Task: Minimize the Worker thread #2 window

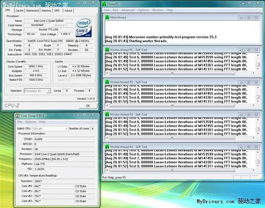Action: click(241, 82)
